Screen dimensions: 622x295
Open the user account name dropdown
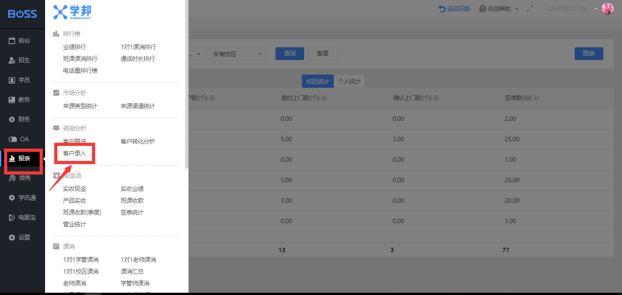point(571,9)
